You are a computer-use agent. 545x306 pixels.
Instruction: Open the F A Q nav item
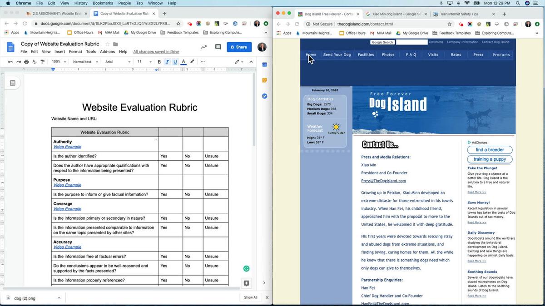click(411, 54)
